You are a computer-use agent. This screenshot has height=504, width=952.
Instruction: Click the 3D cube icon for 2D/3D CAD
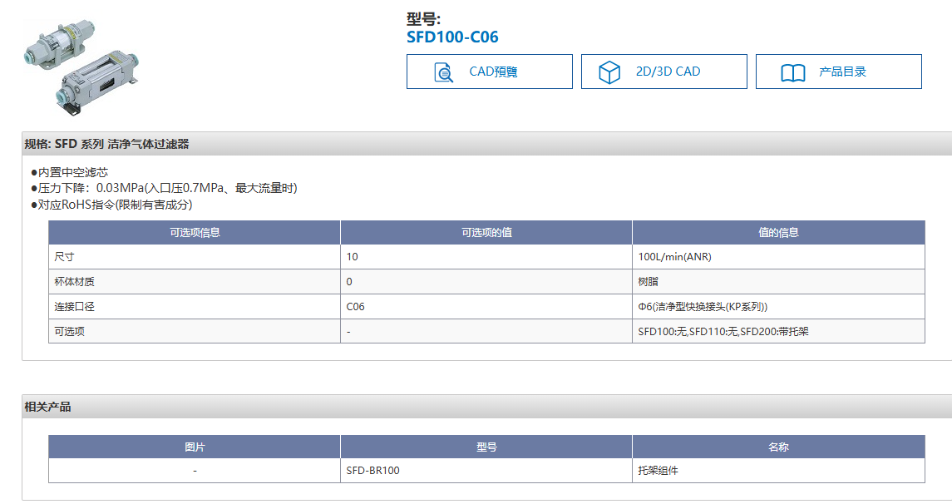pos(610,72)
